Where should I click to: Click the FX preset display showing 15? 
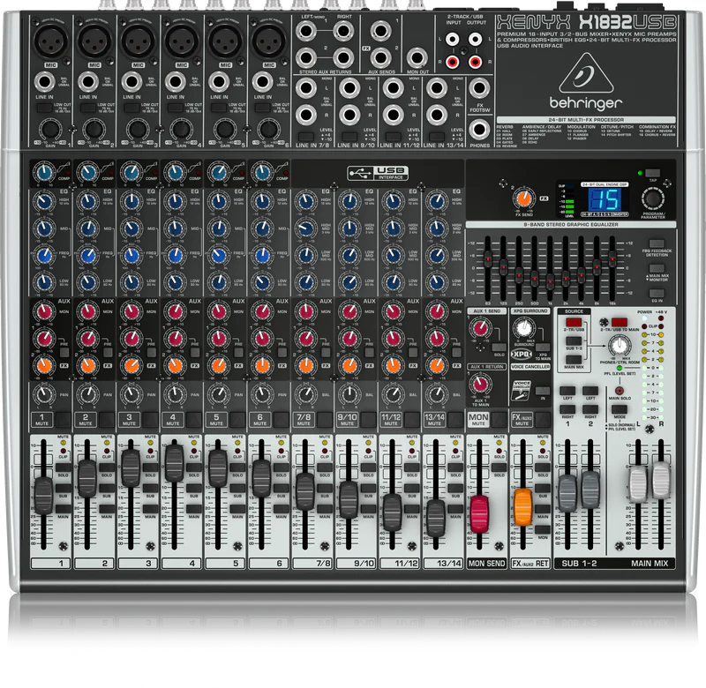[x=605, y=199]
